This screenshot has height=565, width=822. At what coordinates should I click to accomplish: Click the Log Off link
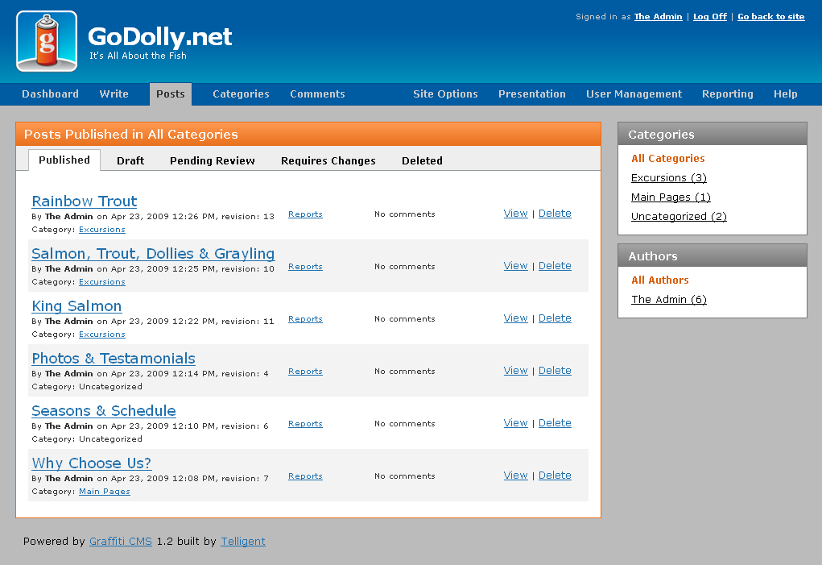pos(709,17)
